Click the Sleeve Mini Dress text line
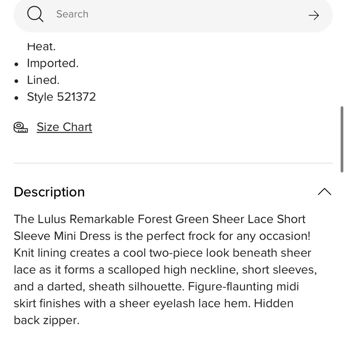The width and height of the screenshot is (346, 346). tap(162, 236)
